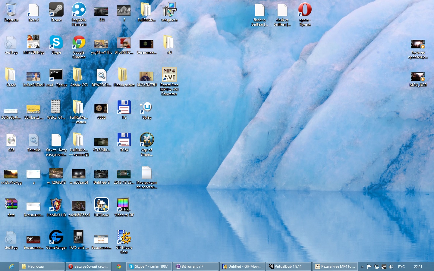Select the GameRanger desktop shortcut
The image size is (434, 271).
(56, 238)
